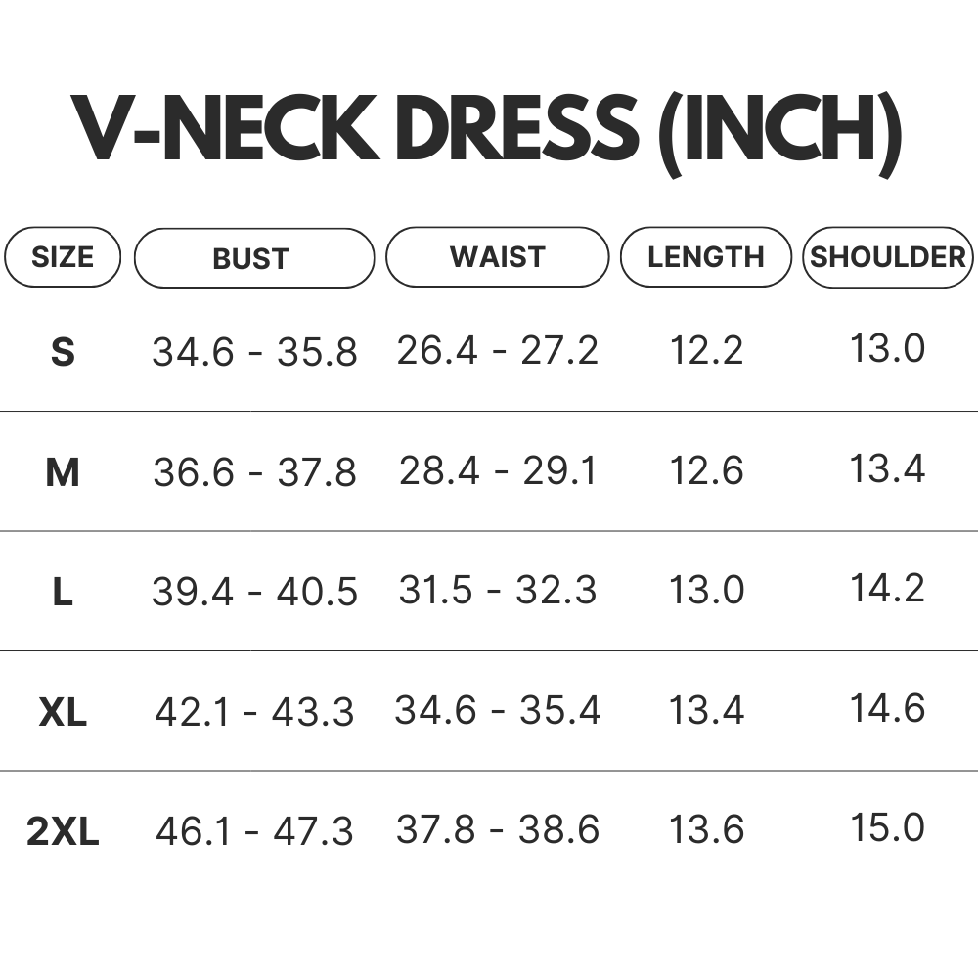Screen dimensions: 978x978
Task: Click the SIZE header pill
Action: coord(63,257)
